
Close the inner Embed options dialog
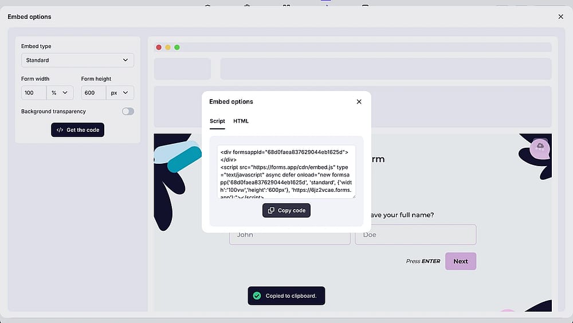click(359, 101)
